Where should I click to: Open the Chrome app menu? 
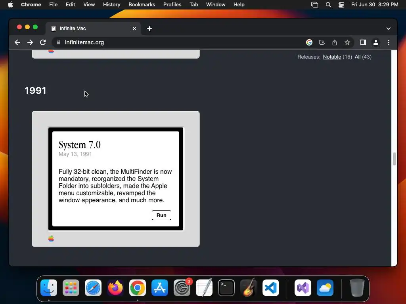click(x=31, y=5)
